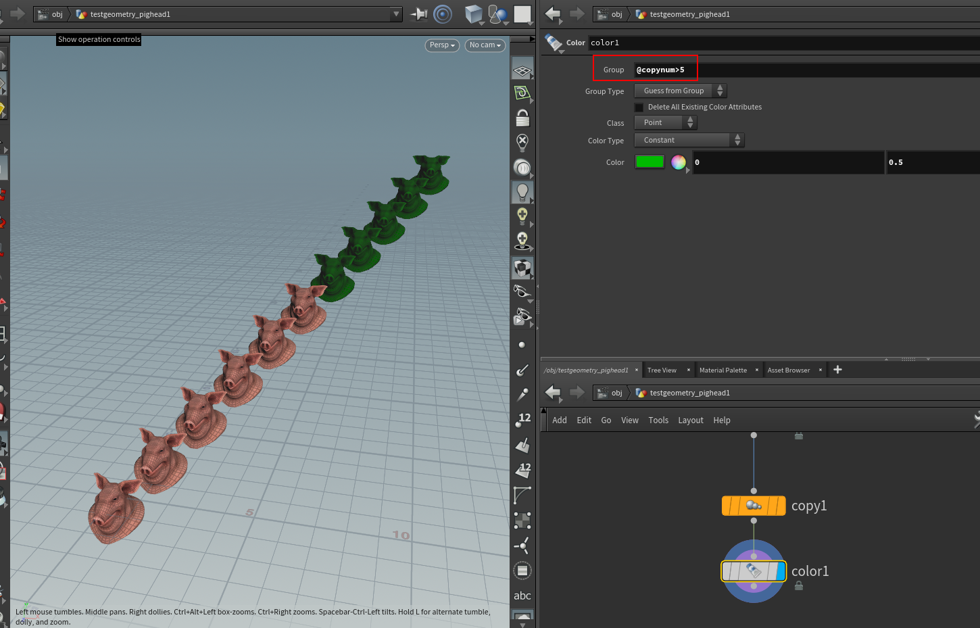This screenshot has width=980, height=628.
Task: Click the pin icon in viewport path bar
Action: tap(419, 14)
